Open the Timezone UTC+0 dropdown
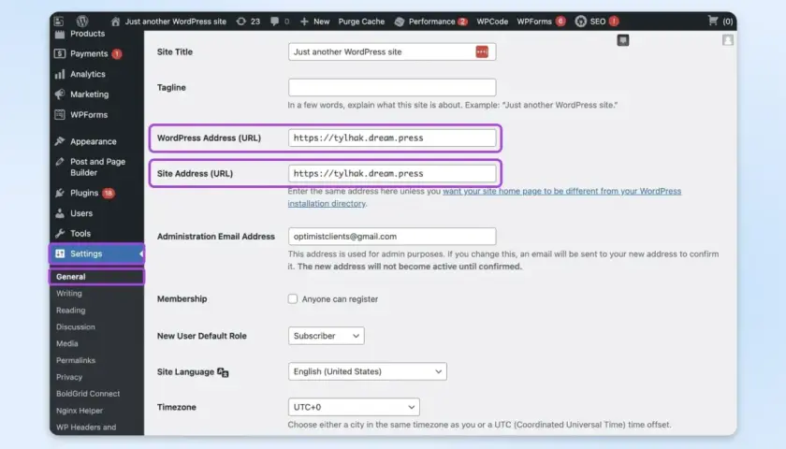Viewport: 786px width, 449px height. (x=354, y=407)
